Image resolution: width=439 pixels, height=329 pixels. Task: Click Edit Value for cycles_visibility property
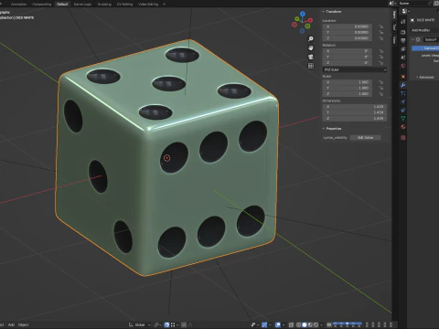coord(365,138)
